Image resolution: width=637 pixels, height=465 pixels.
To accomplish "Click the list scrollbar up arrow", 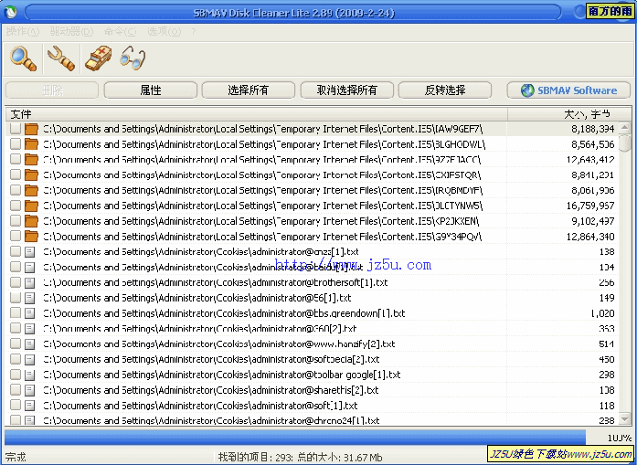I will pyautogui.click(x=625, y=128).
